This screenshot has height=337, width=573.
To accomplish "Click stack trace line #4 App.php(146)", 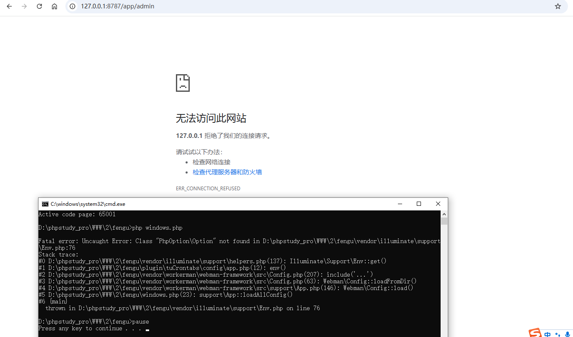I will (x=226, y=288).
